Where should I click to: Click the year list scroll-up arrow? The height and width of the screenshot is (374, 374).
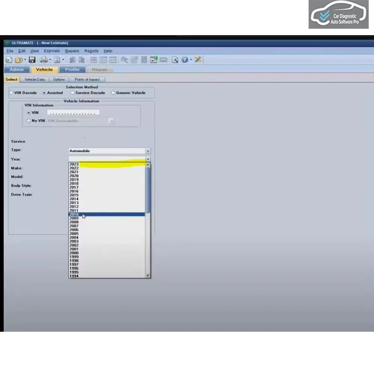pos(148,165)
